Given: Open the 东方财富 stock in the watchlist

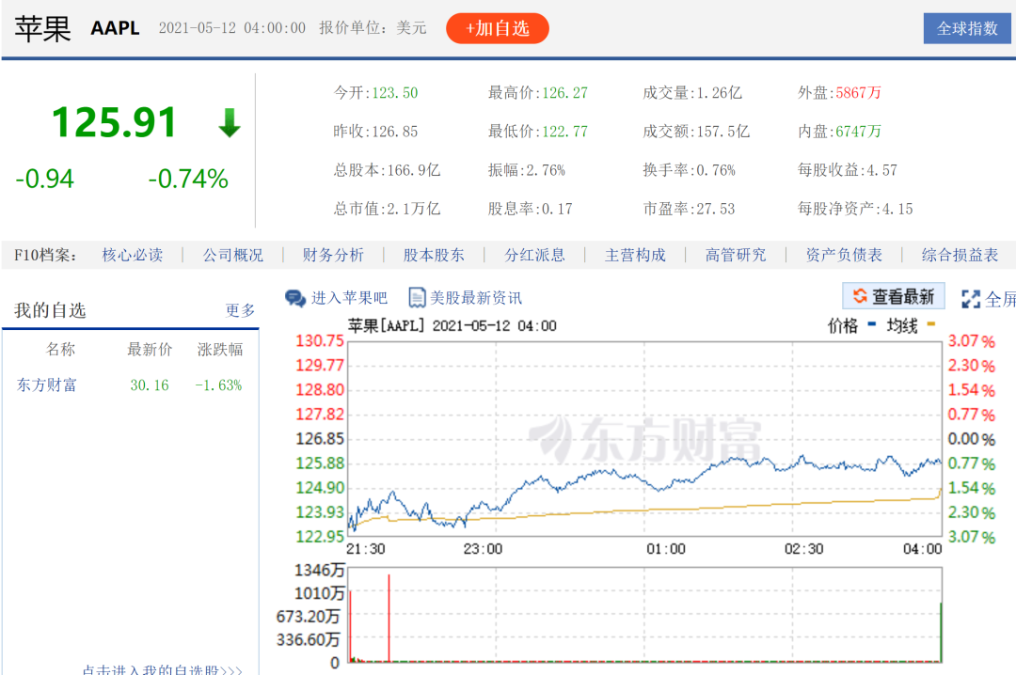Looking at the screenshot, I should (47, 385).
